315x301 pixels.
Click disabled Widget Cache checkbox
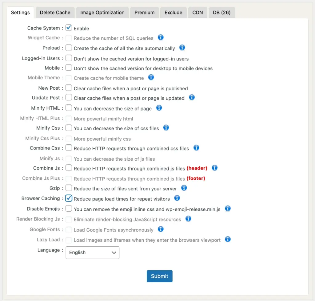[x=69, y=38]
